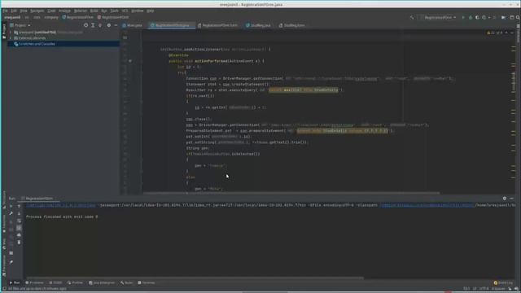This screenshot has width=521, height=293.
Task: Click the Profiler run icon in toolbar
Action: click(x=485, y=17)
